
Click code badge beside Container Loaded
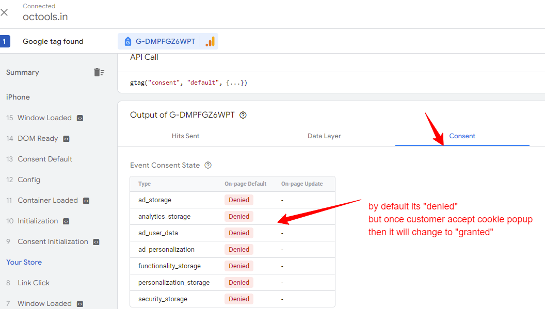(x=86, y=201)
